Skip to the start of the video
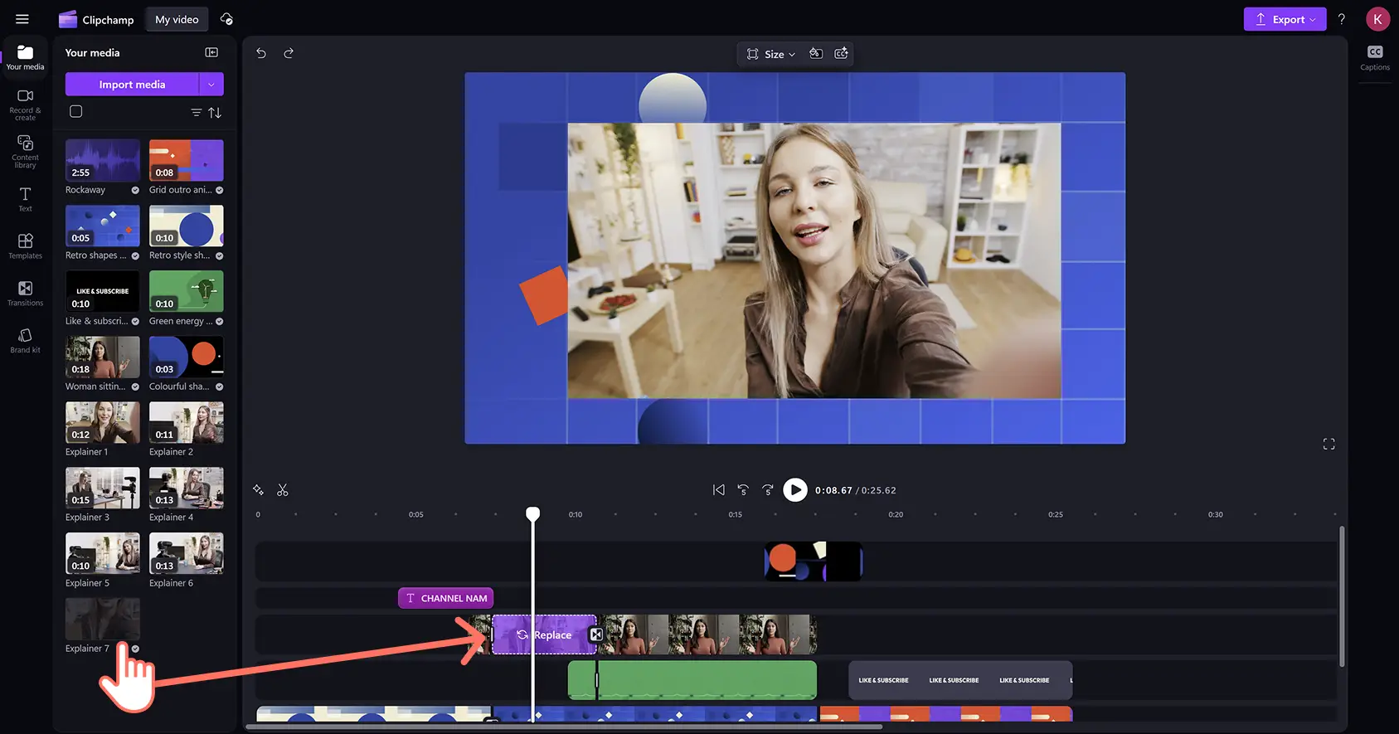The width and height of the screenshot is (1399, 734). [719, 490]
